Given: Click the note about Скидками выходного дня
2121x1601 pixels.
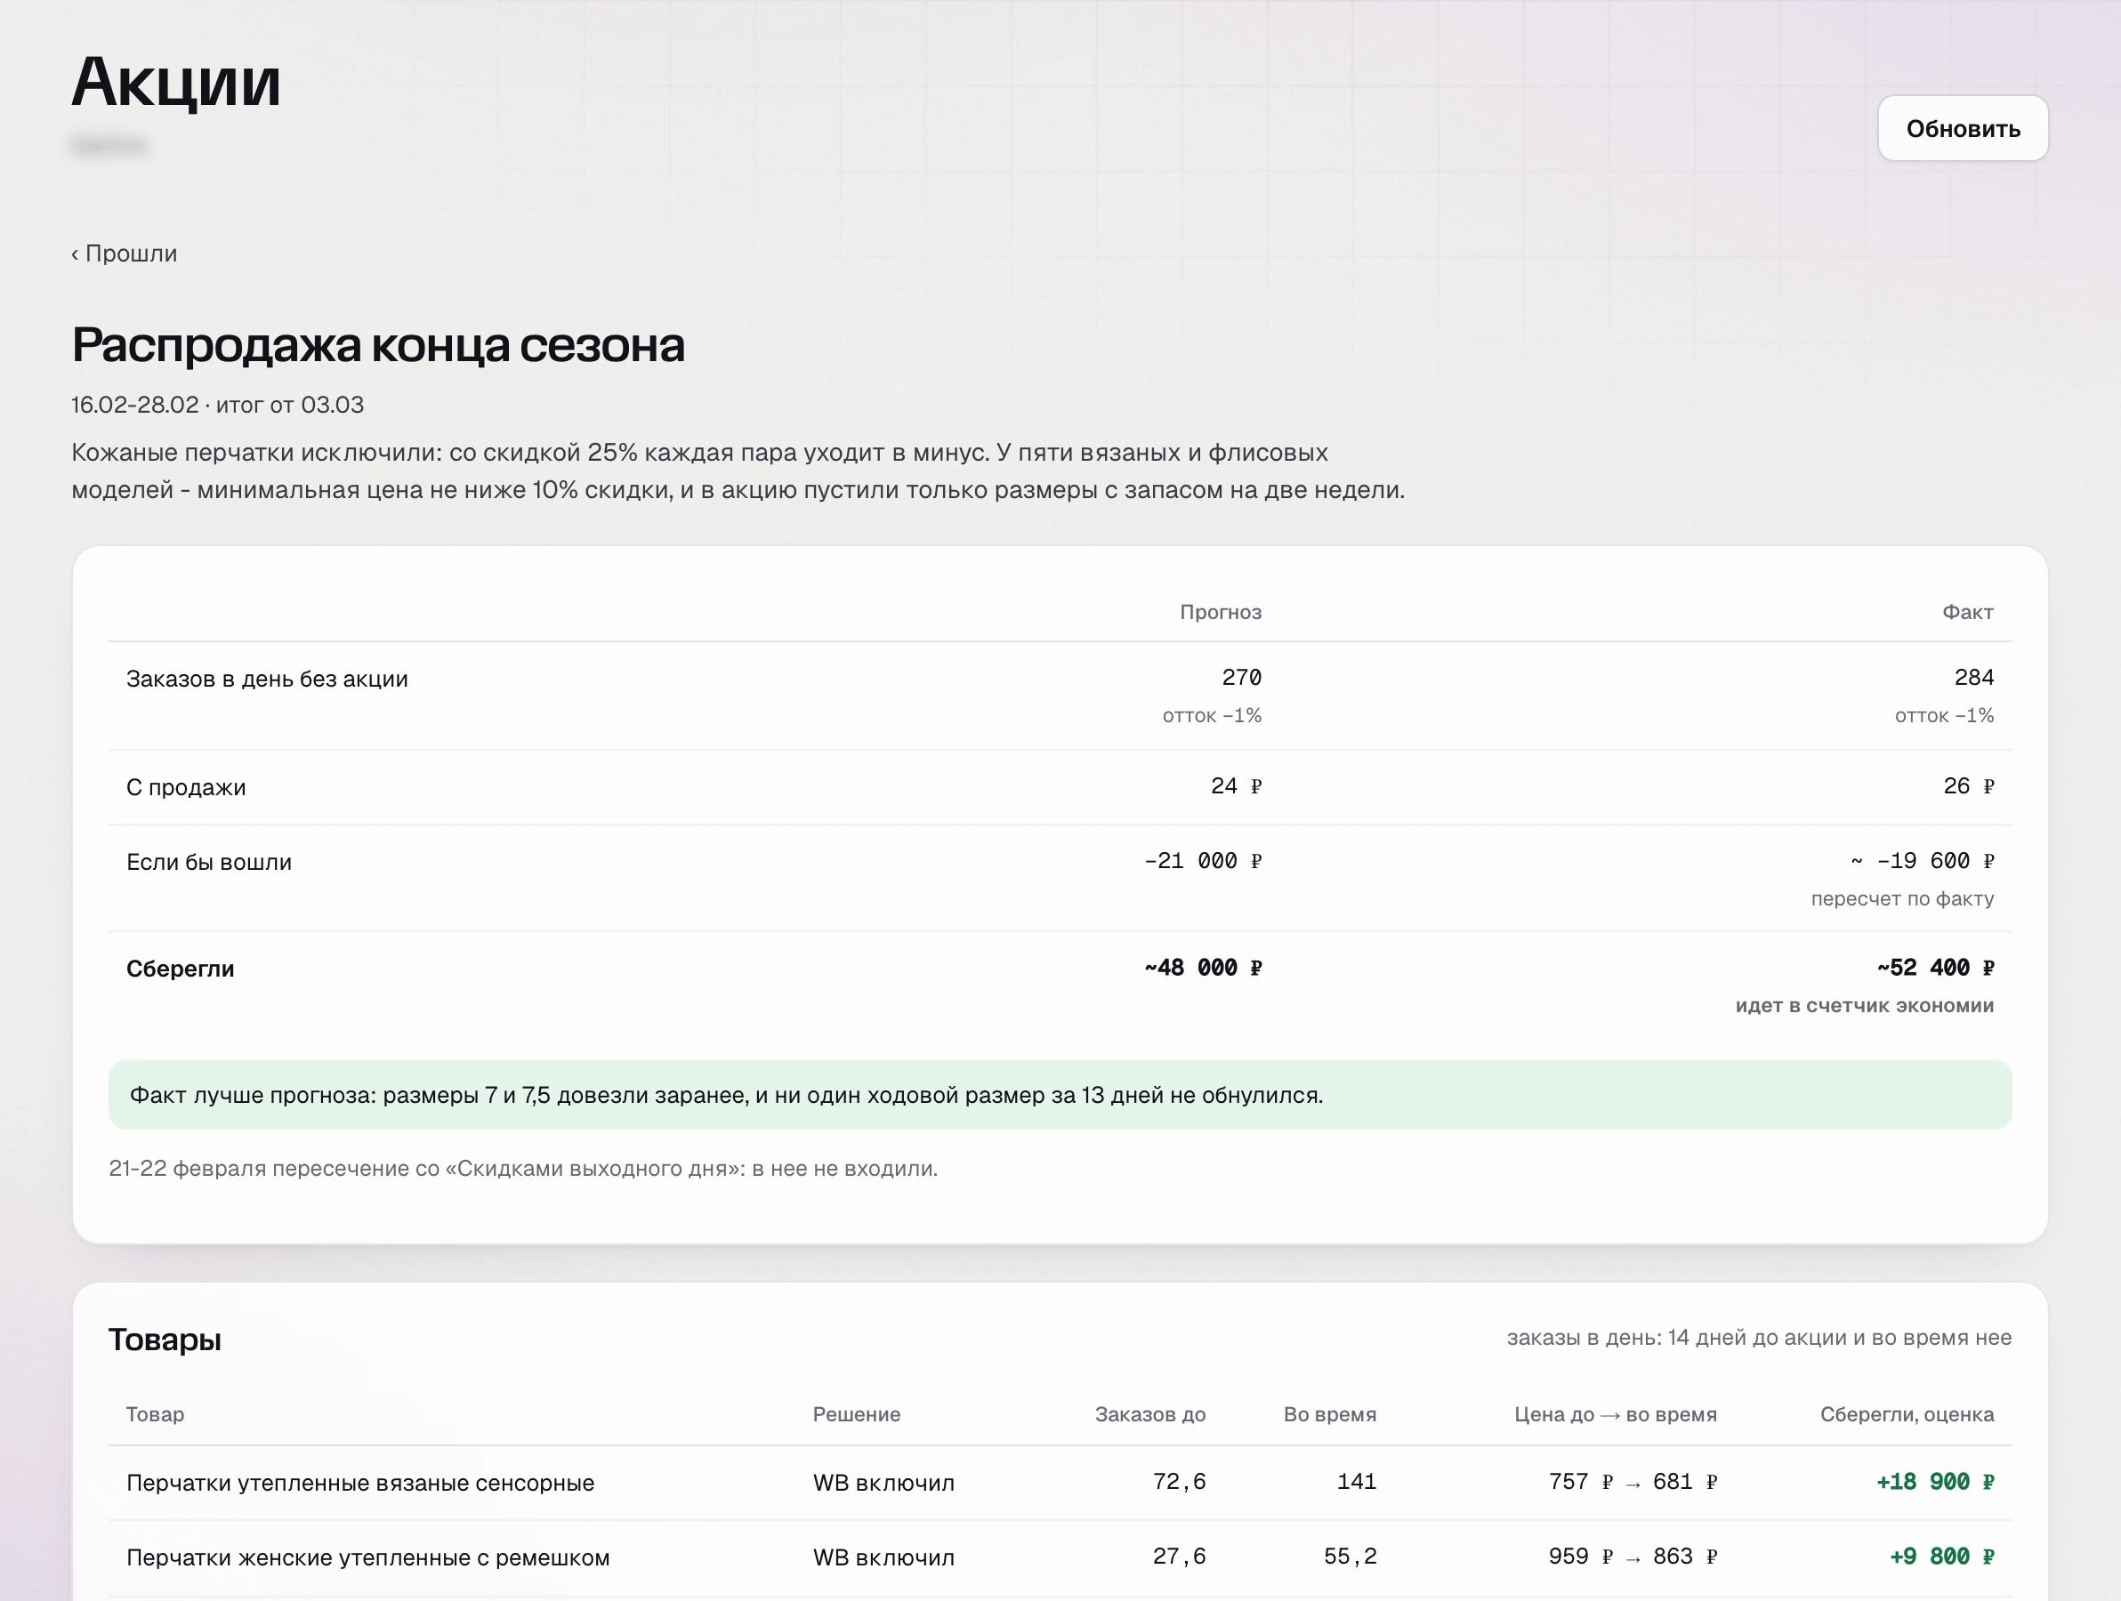Looking at the screenshot, I should click(523, 1169).
